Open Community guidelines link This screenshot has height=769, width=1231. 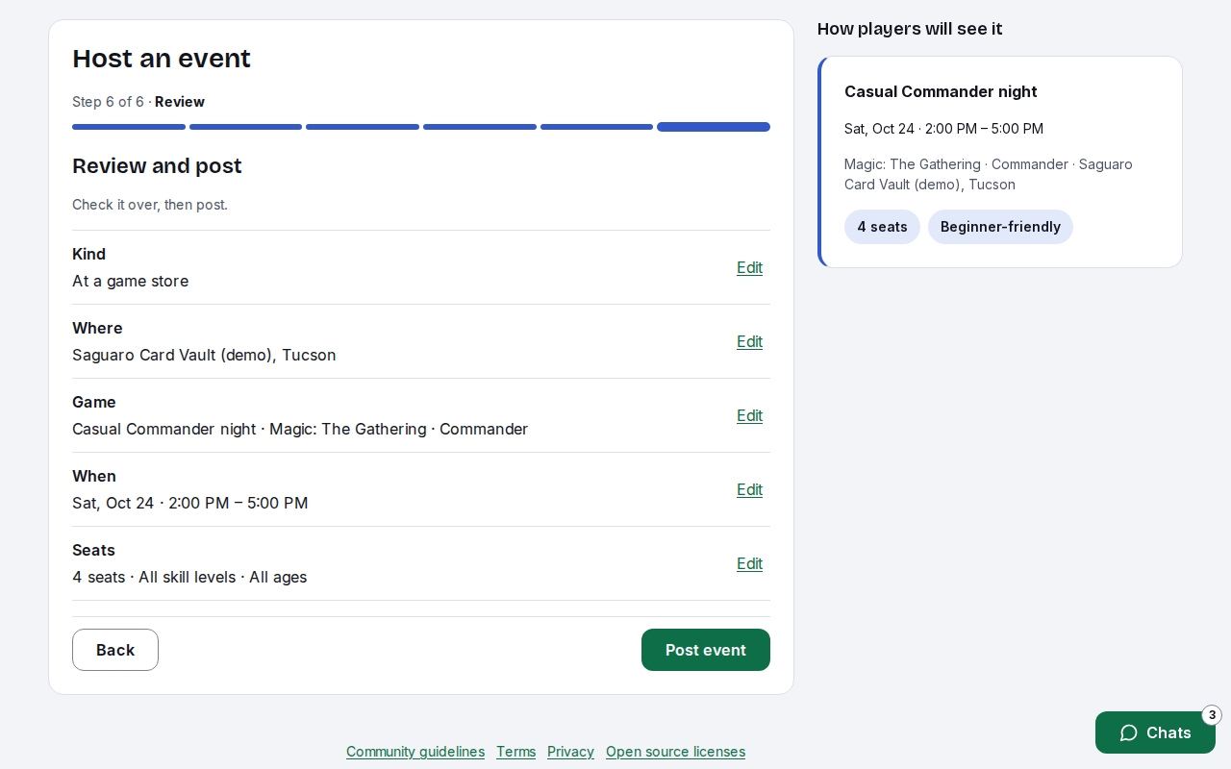415,752
